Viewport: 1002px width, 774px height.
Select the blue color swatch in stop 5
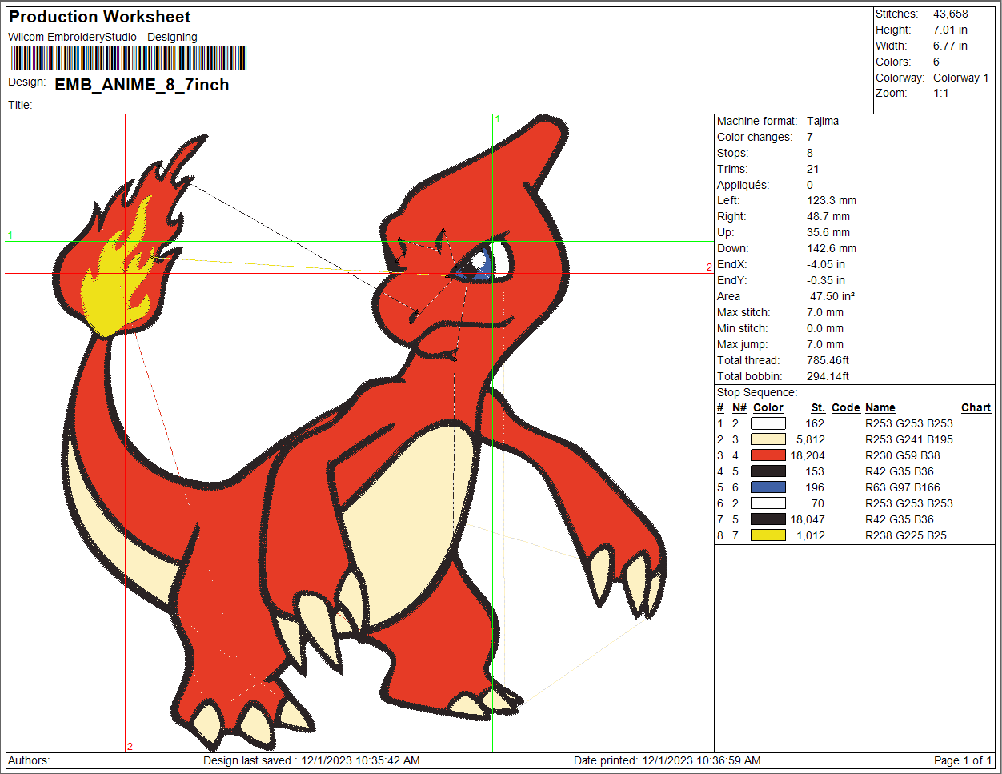[x=768, y=487]
